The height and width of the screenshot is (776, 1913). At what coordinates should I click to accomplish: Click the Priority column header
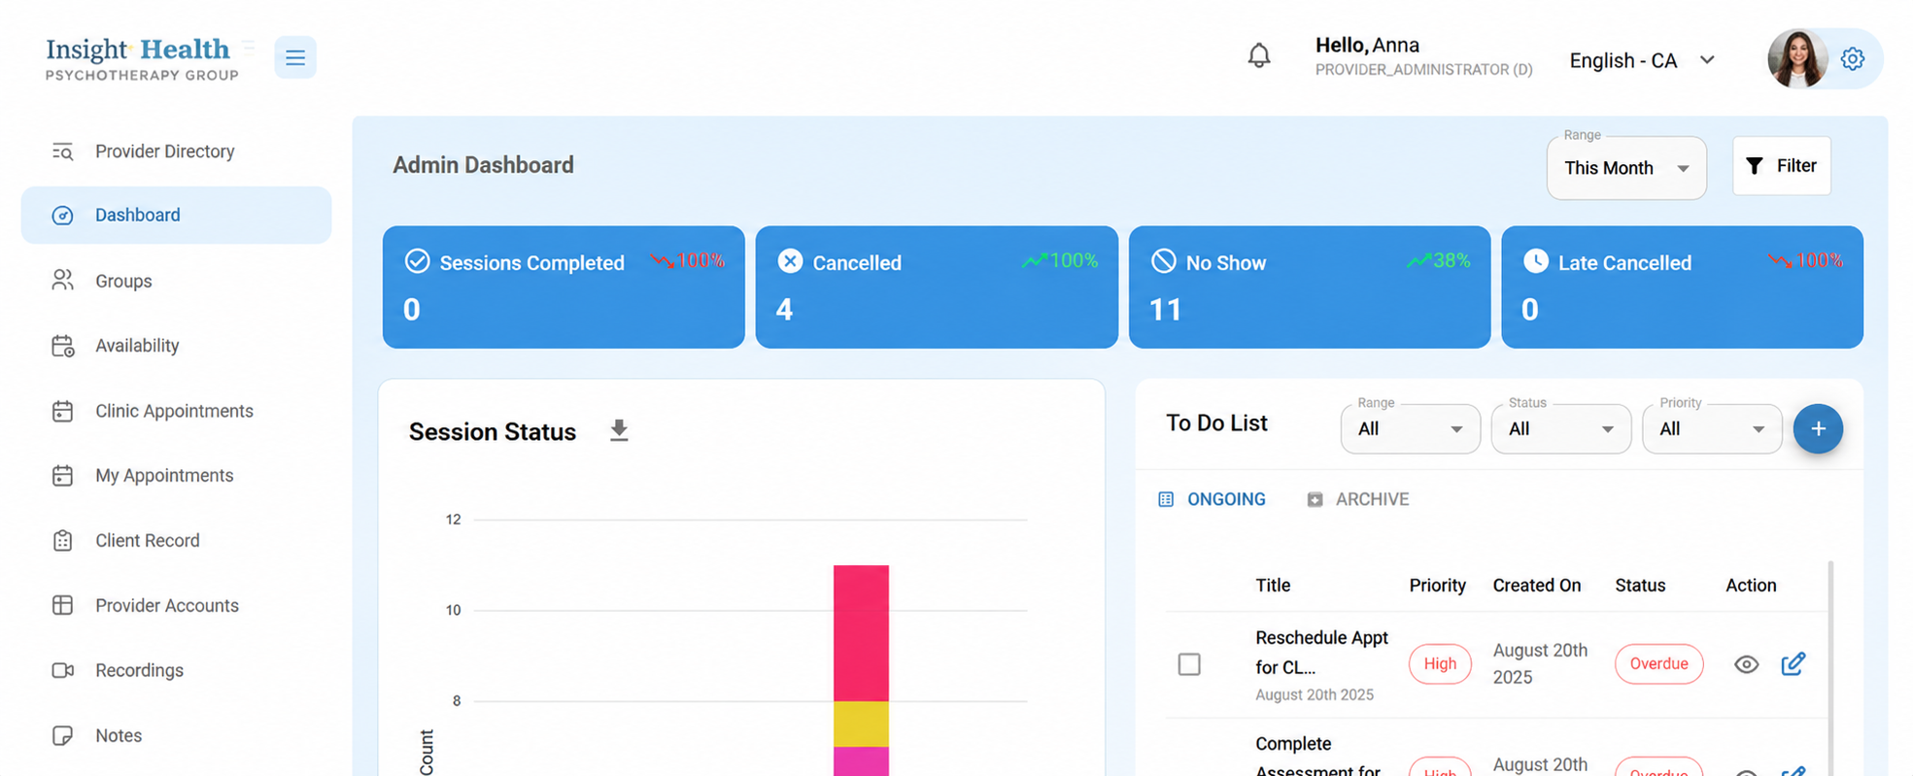(x=1437, y=586)
